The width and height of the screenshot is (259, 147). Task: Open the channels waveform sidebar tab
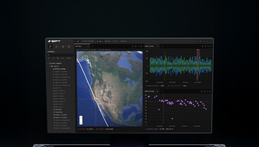click(50, 46)
